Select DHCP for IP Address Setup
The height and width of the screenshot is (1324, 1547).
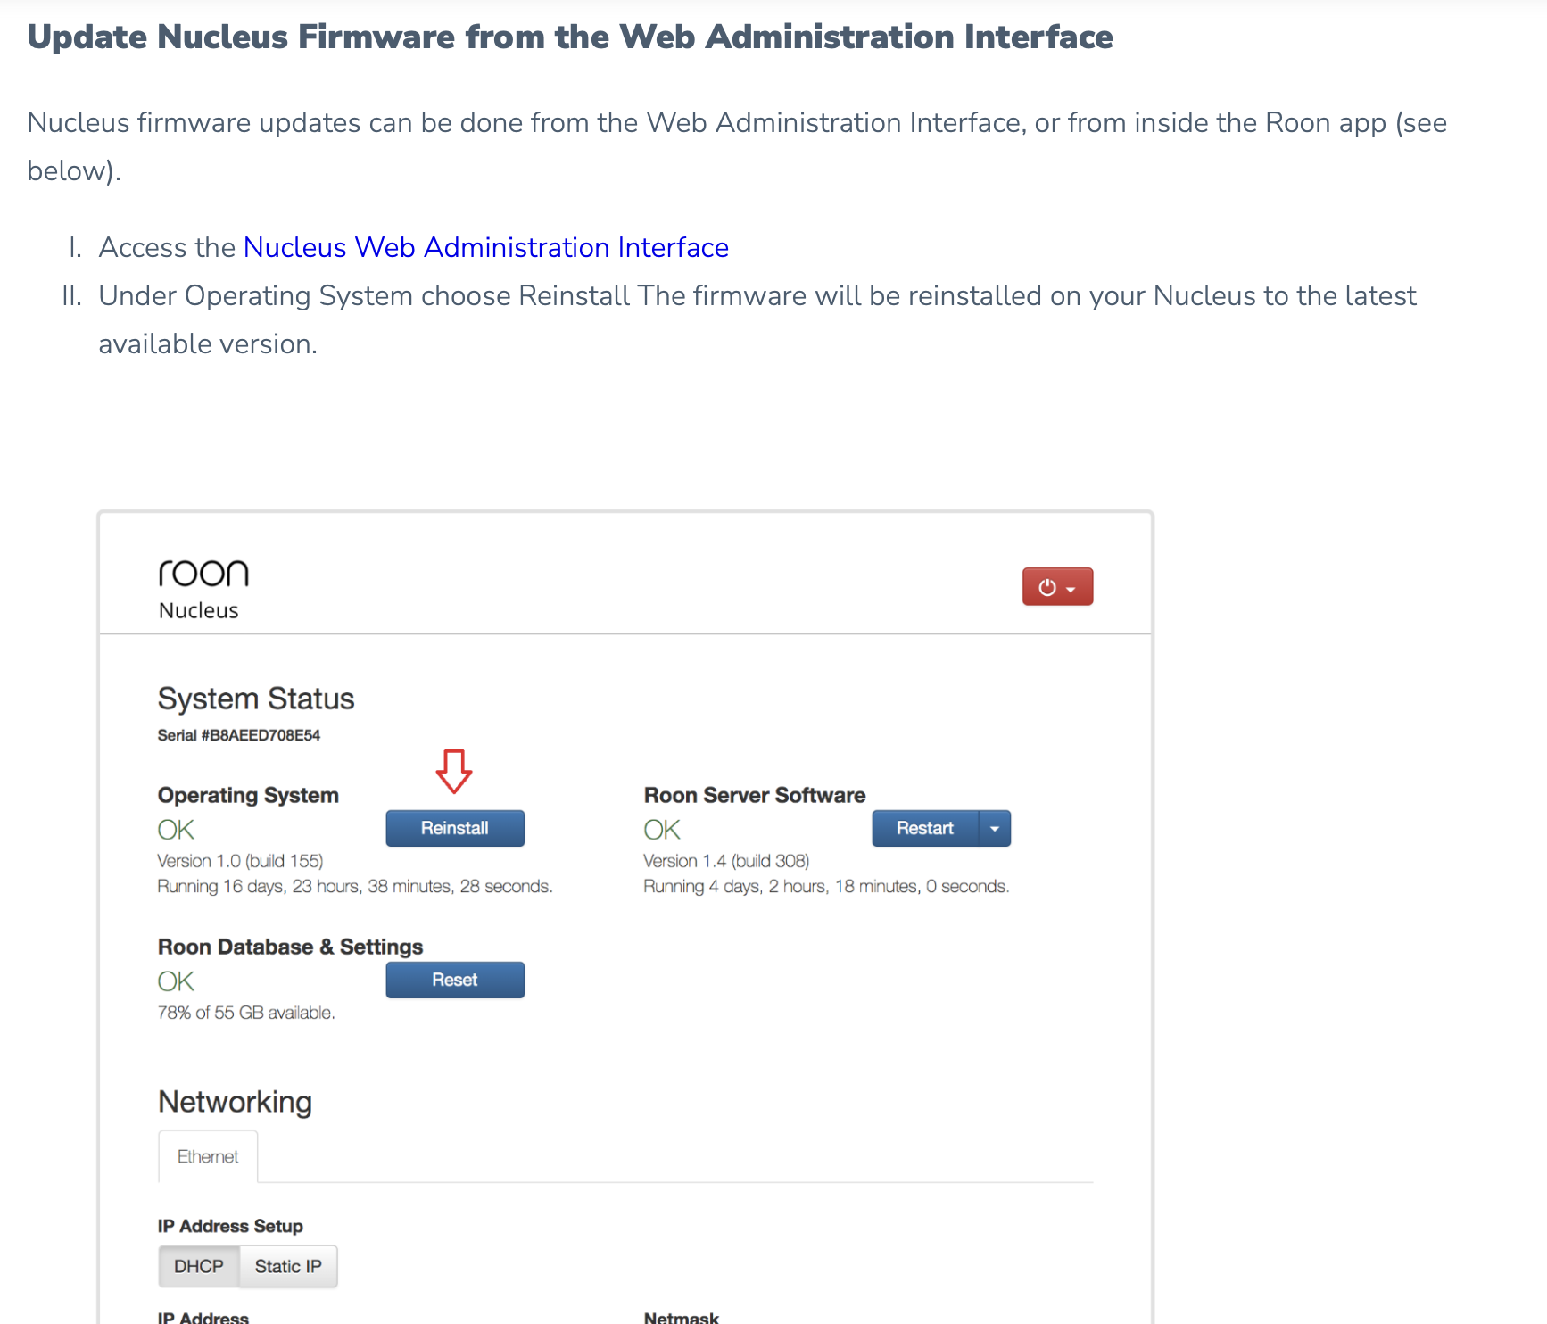tap(198, 1266)
